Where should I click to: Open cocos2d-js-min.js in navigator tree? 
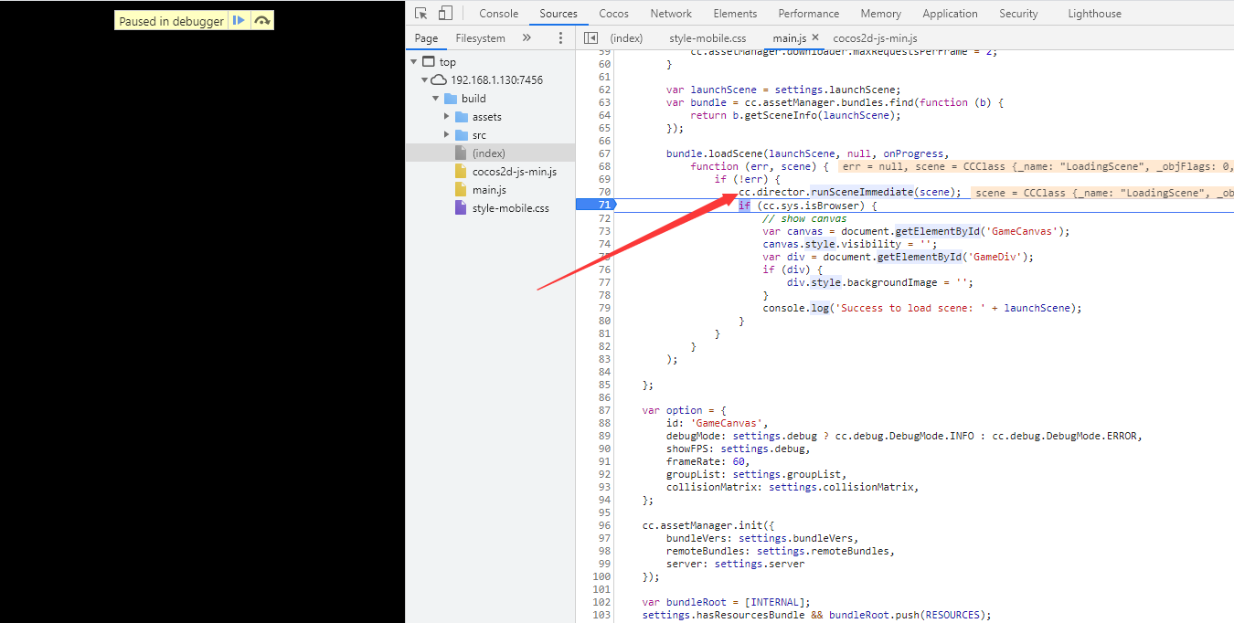tap(515, 172)
